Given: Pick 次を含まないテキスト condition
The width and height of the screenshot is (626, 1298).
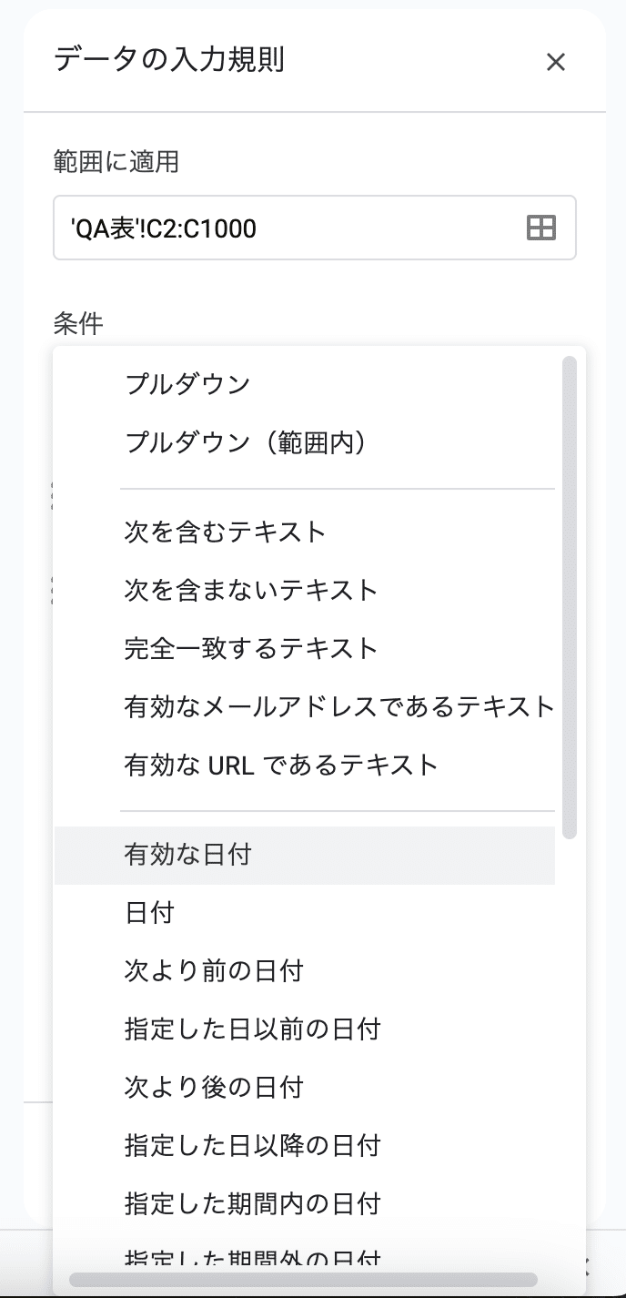Looking at the screenshot, I should (305, 590).
